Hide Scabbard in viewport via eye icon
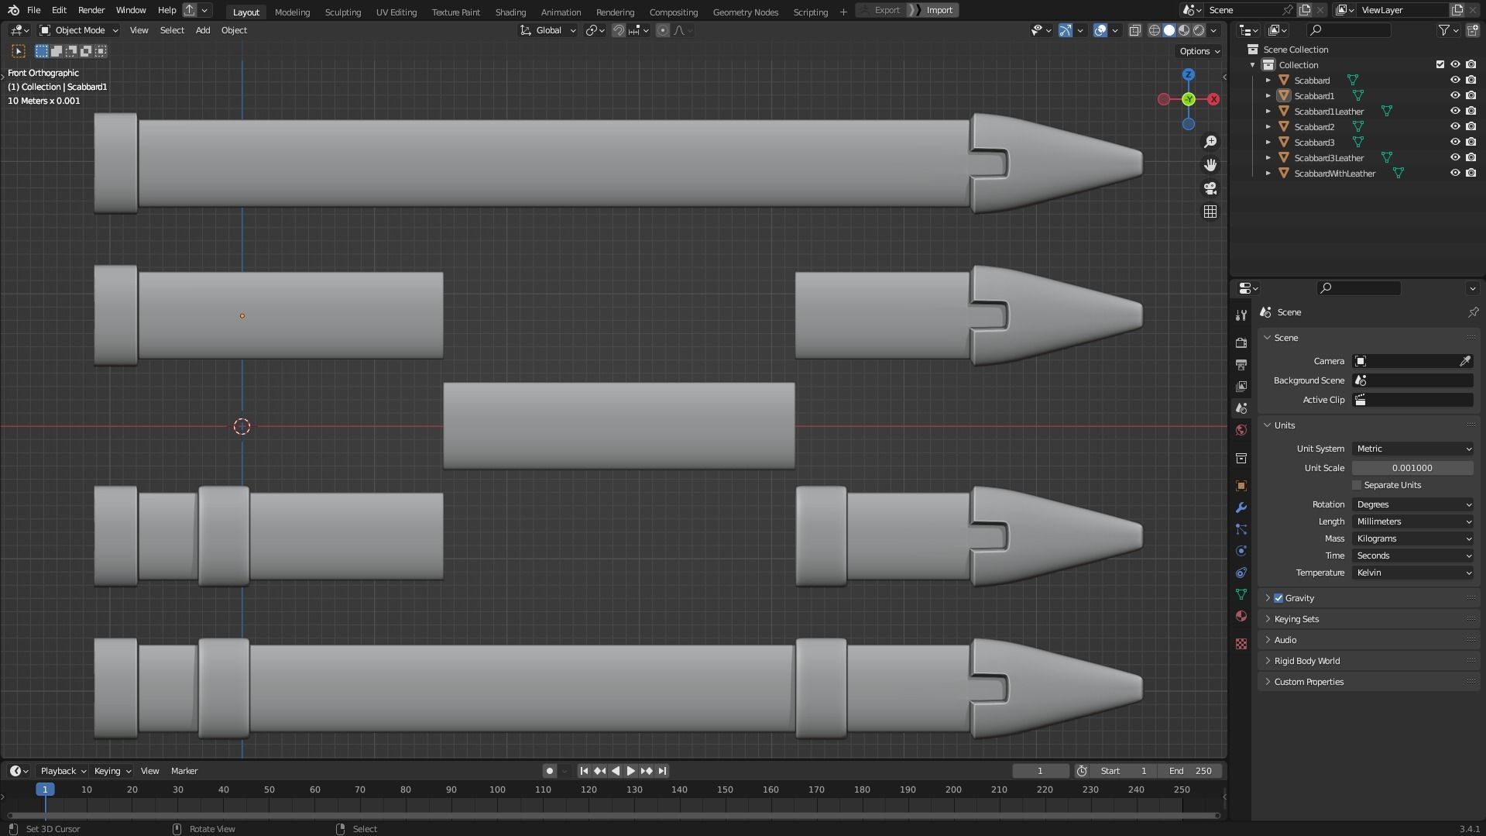 pyautogui.click(x=1455, y=80)
